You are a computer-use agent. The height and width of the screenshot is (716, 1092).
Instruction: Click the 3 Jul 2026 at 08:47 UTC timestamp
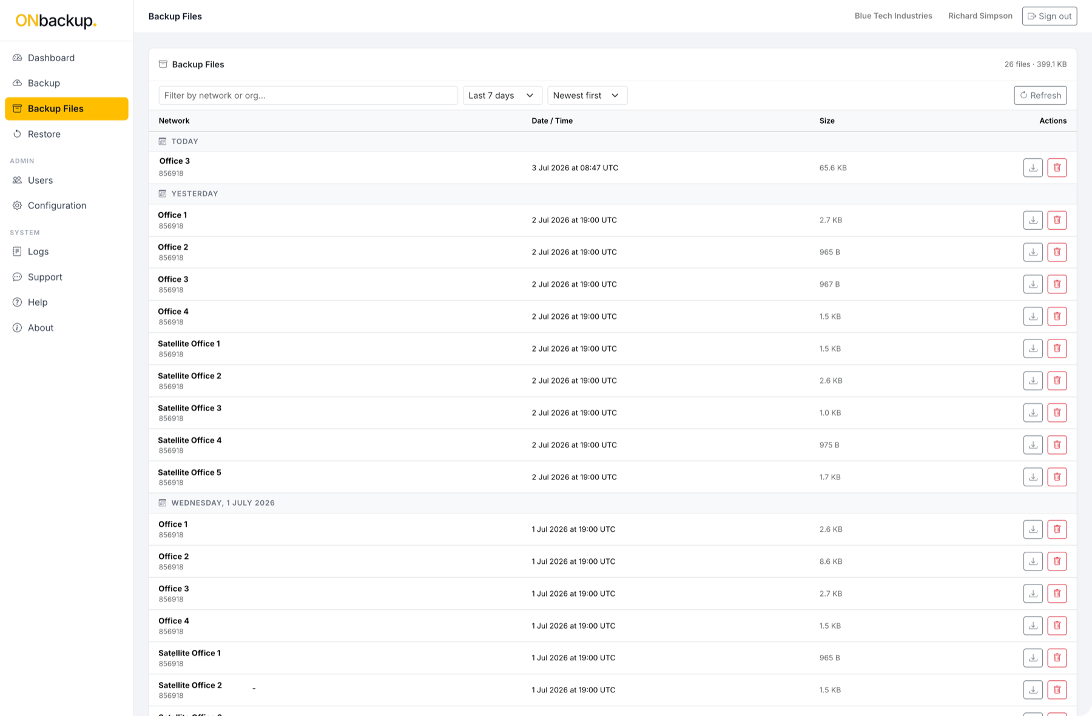tap(575, 168)
